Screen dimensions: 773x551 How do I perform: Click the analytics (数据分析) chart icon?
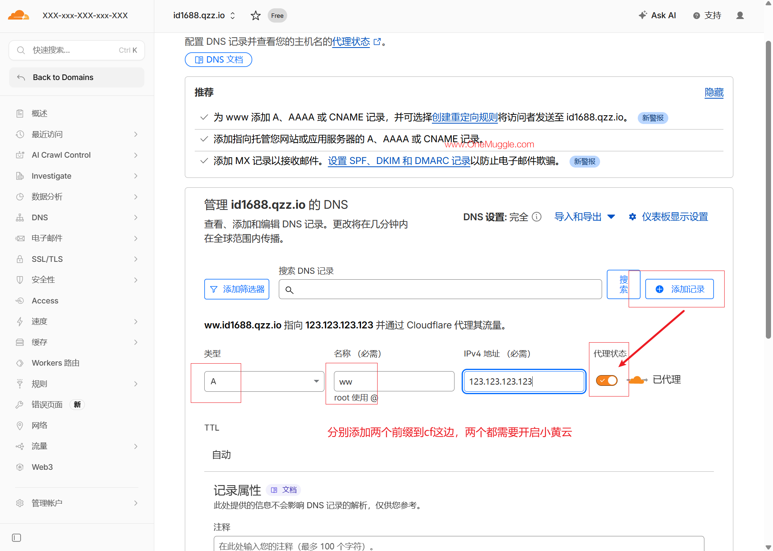[20, 197]
